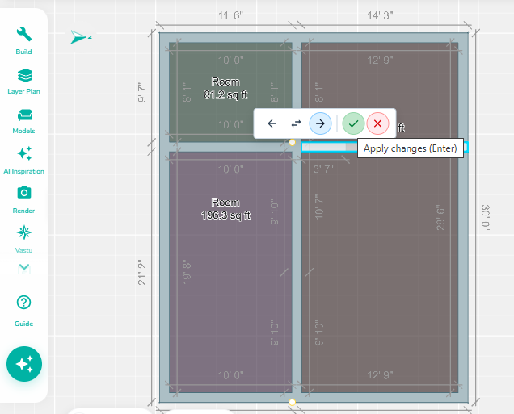Click the 28' 6" inner dimension label
The image size is (514, 414).
tap(440, 218)
